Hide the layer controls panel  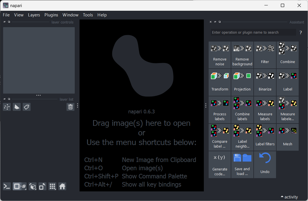5,22
